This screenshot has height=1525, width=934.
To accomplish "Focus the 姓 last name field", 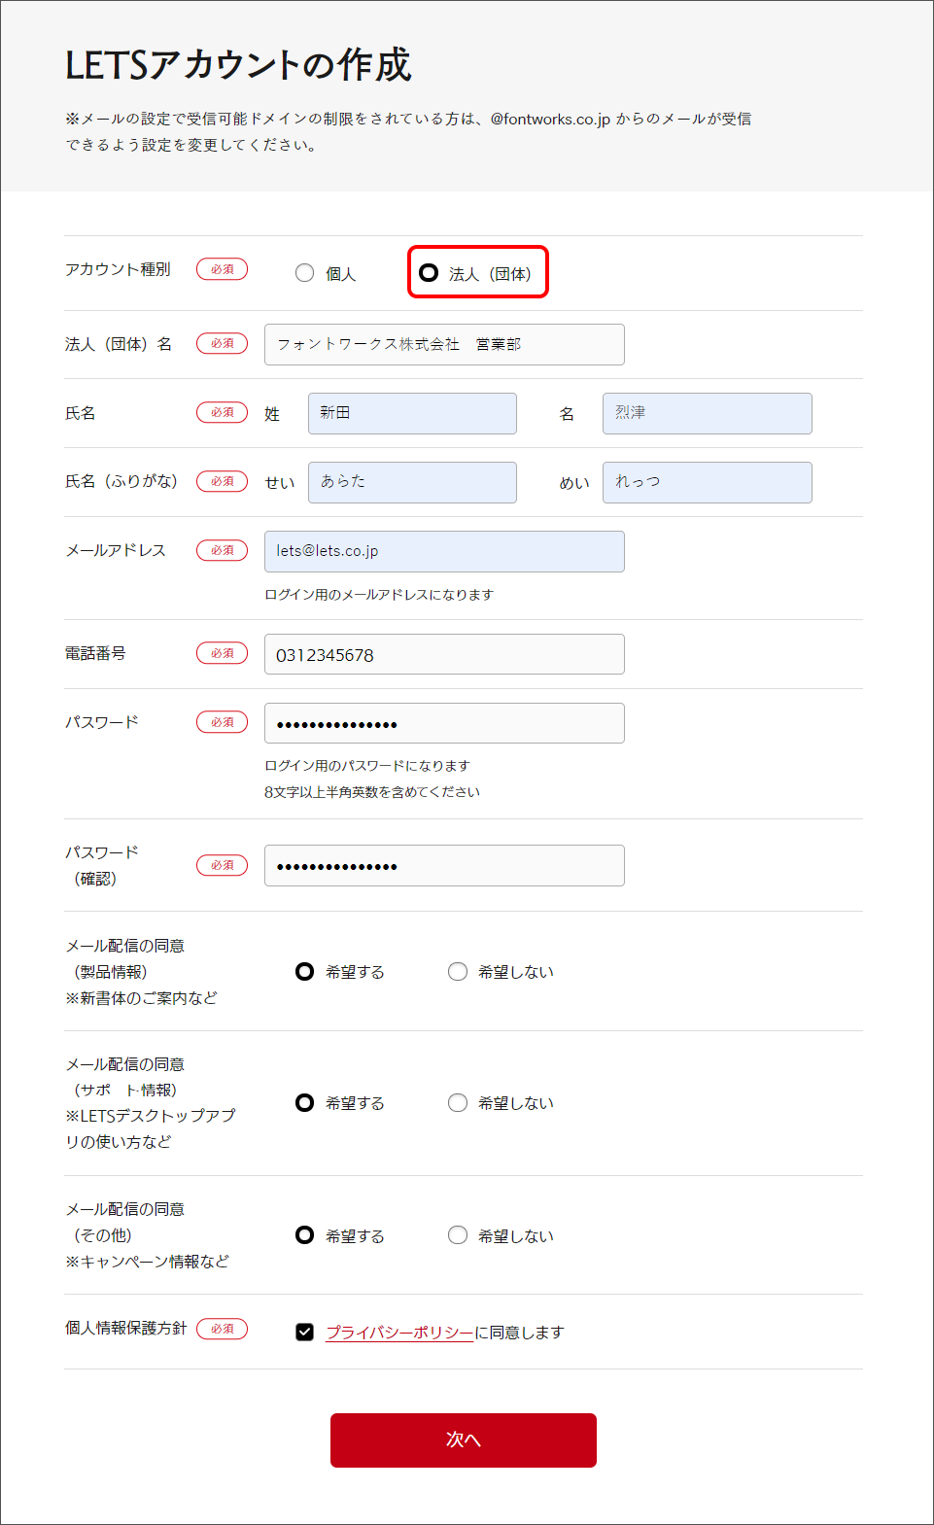I will pos(412,414).
